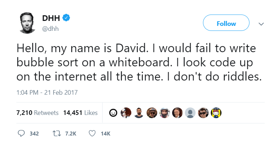Retweet this tweet using the arrows icon
Viewport: 280px width, 144px height.
tap(57, 133)
